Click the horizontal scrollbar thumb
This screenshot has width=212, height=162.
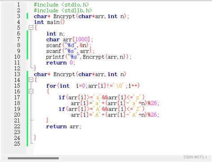(33, 158)
